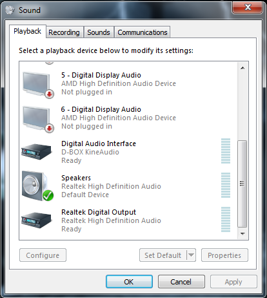The height and width of the screenshot is (298, 267).
Task: Click the Sound speaker icon in title bar
Action: [10, 10]
